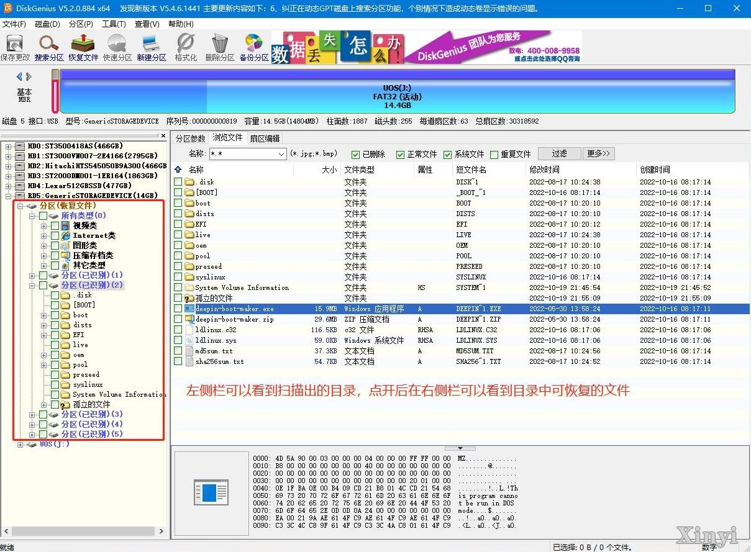Toggle the 系统文件 checkbox

pyautogui.click(x=448, y=155)
